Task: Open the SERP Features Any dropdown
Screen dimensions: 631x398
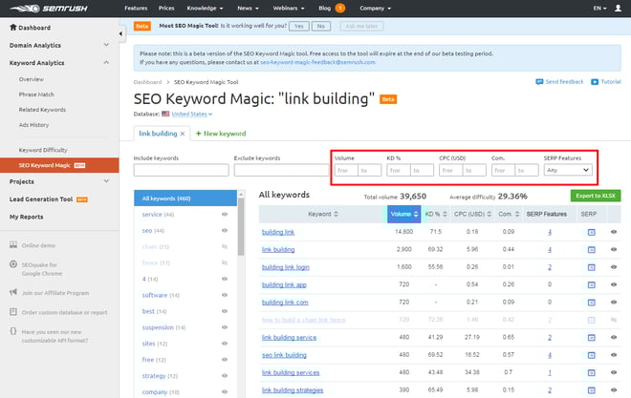Action: coord(568,170)
